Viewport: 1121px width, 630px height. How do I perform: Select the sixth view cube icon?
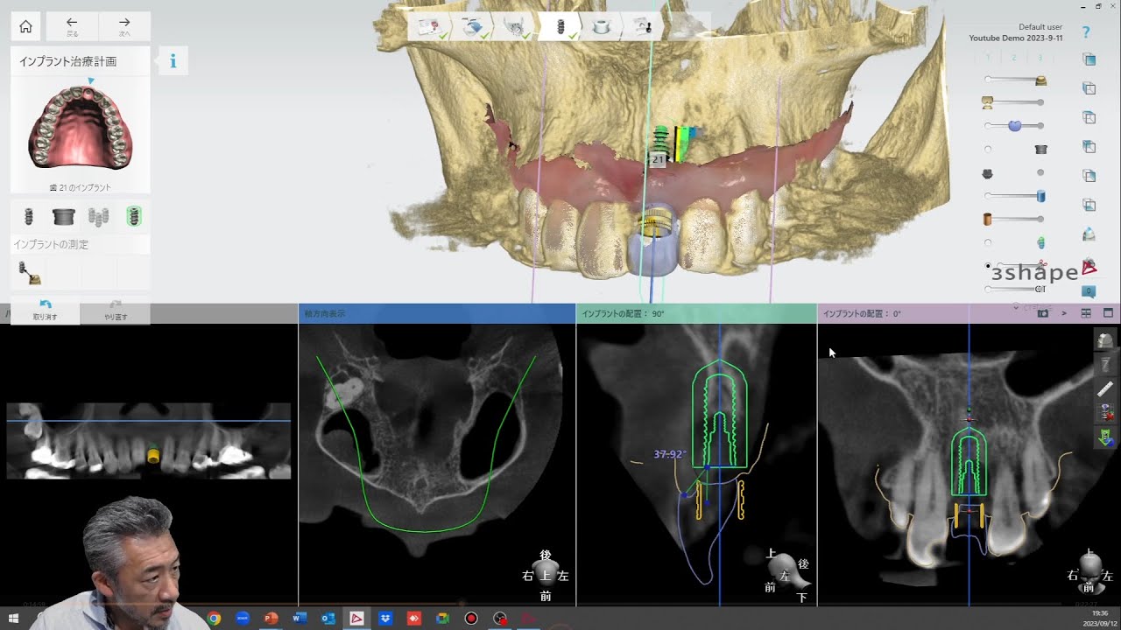tap(1089, 205)
